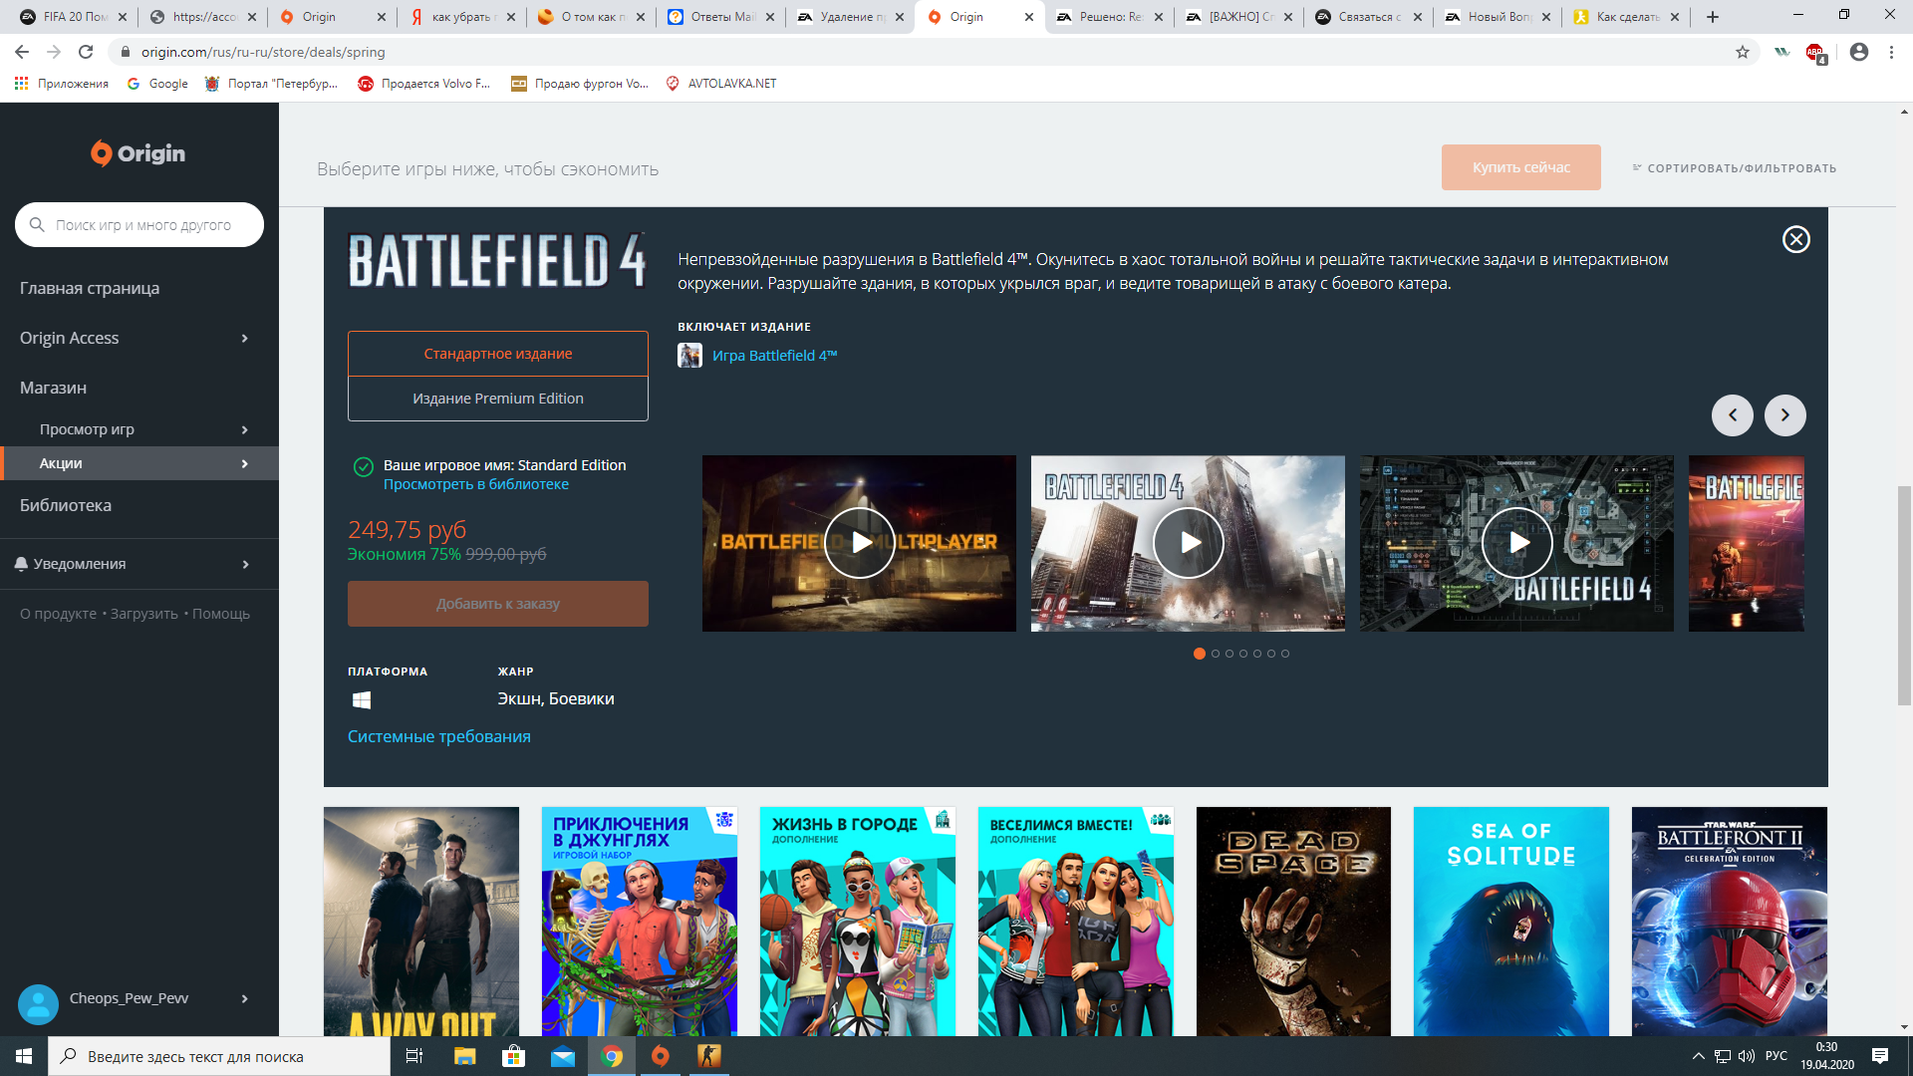Select Стандартное издание edition option
The width and height of the screenshot is (1913, 1076).
[497, 354]
